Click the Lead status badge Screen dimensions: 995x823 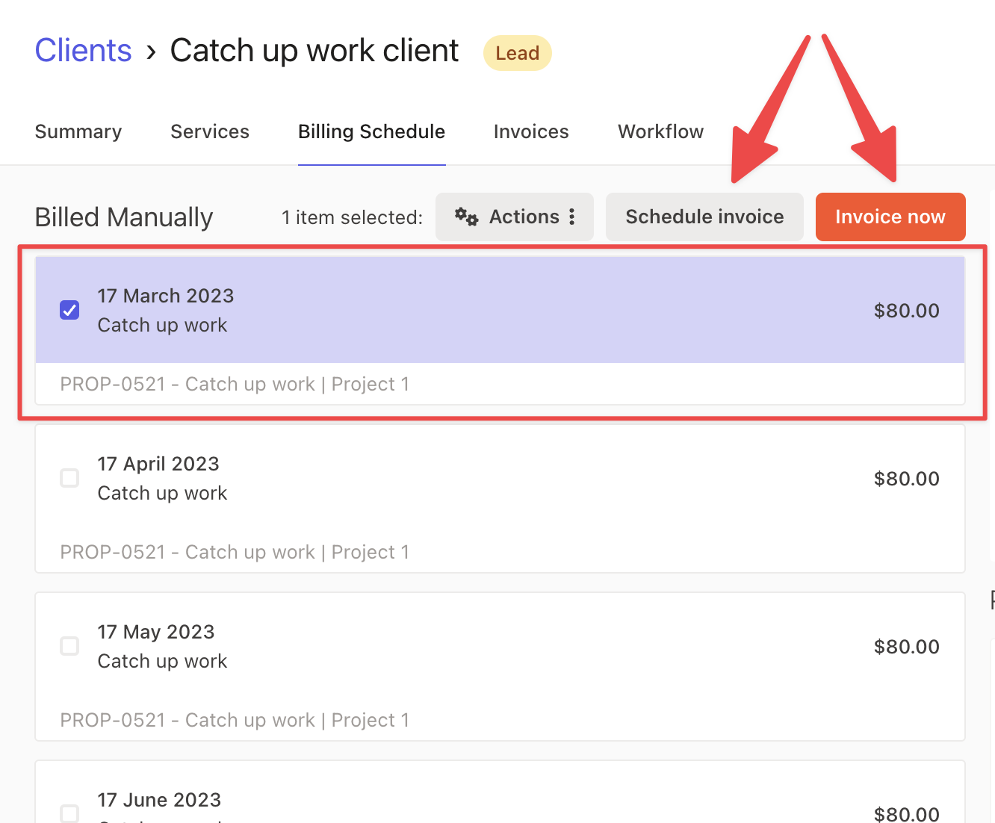(518, 53)
